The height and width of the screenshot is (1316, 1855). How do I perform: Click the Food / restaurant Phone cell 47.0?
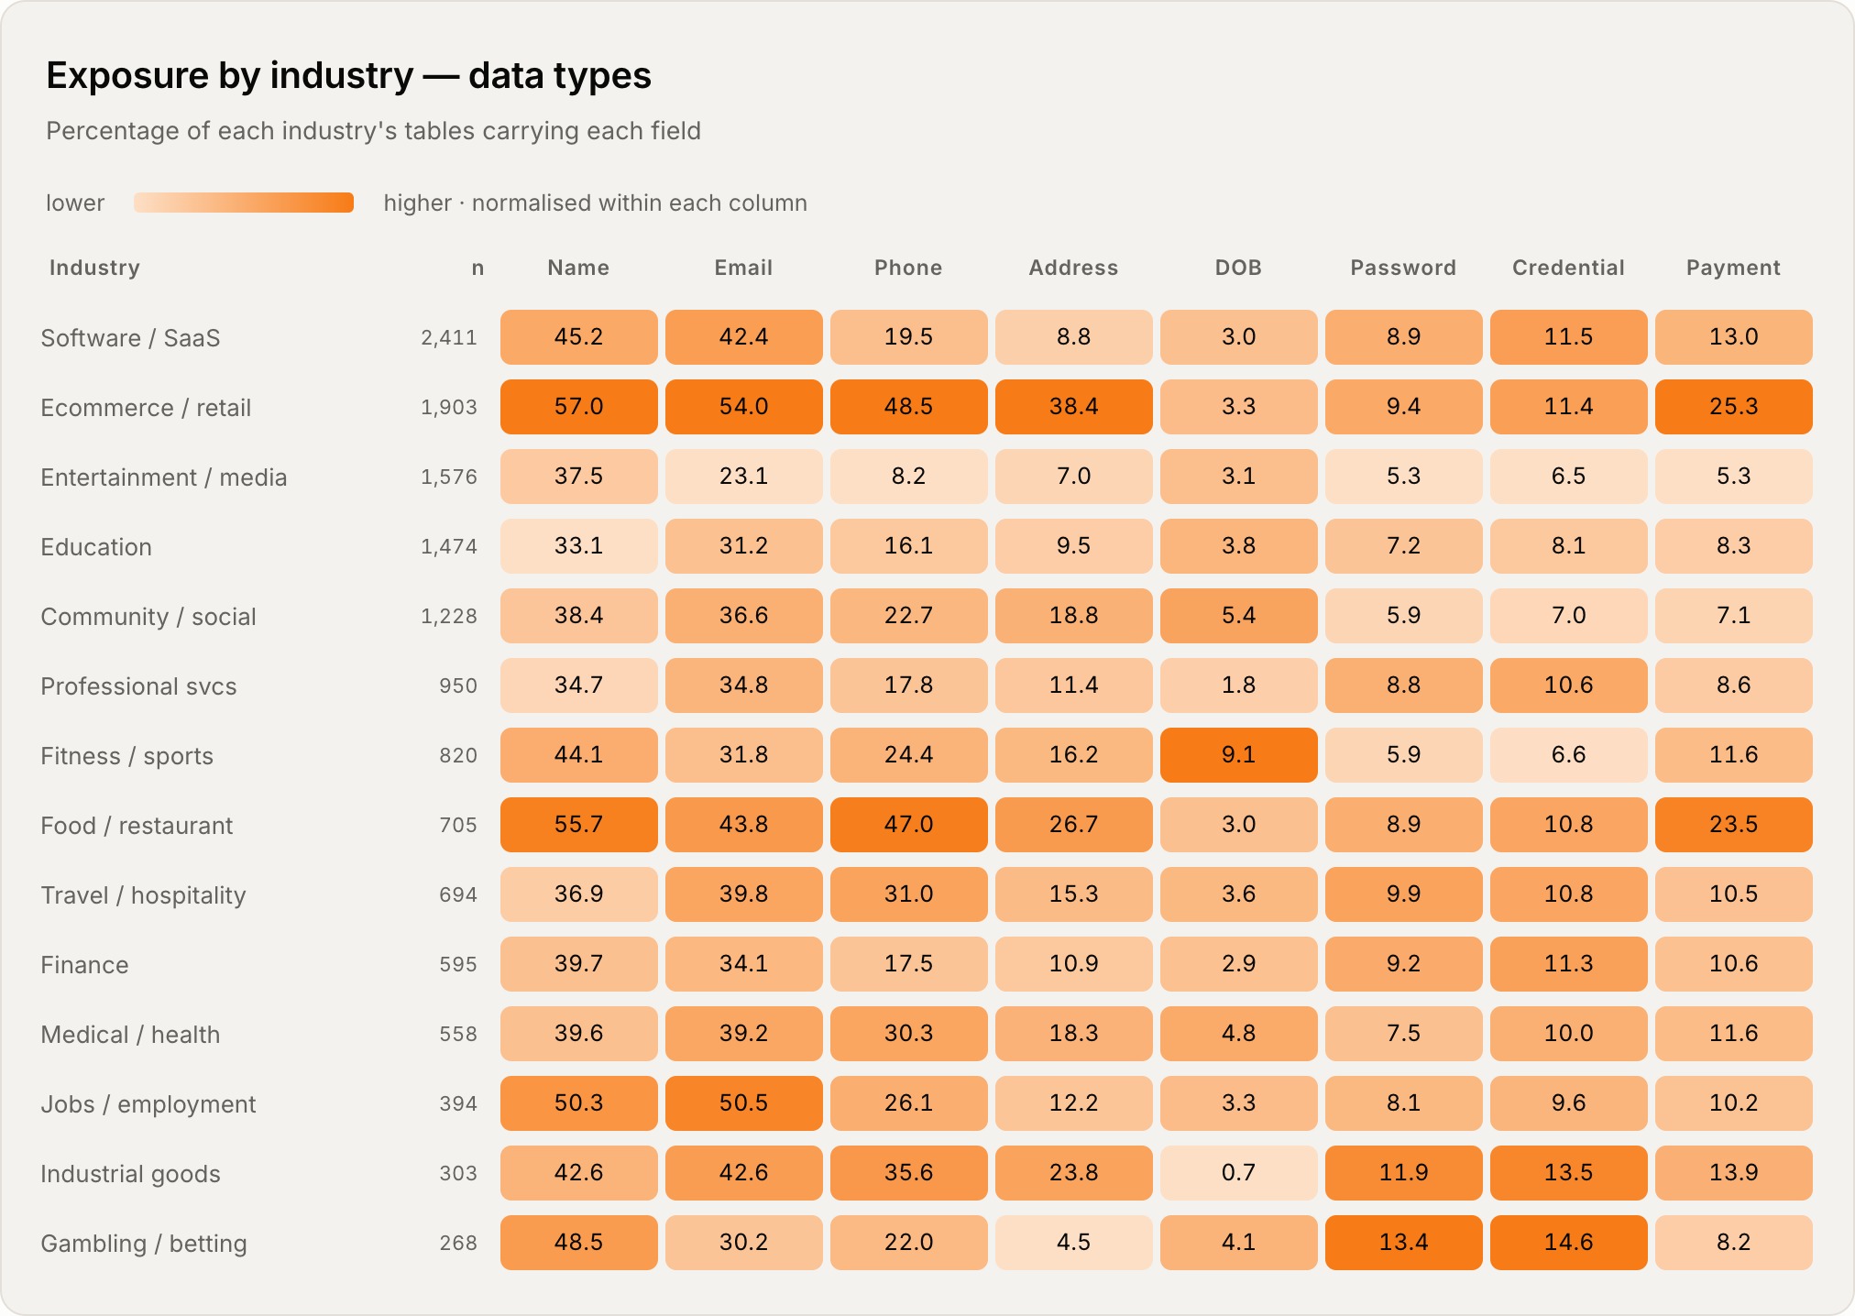pos(908,825)
